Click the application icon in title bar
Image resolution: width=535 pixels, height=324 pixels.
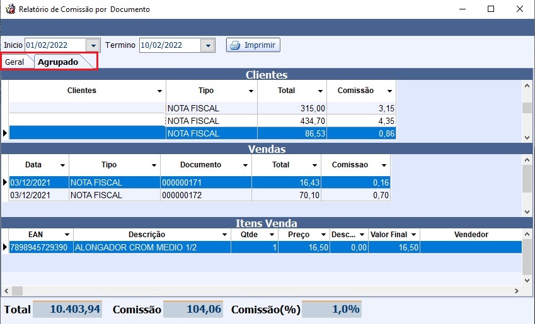(9, 9)
